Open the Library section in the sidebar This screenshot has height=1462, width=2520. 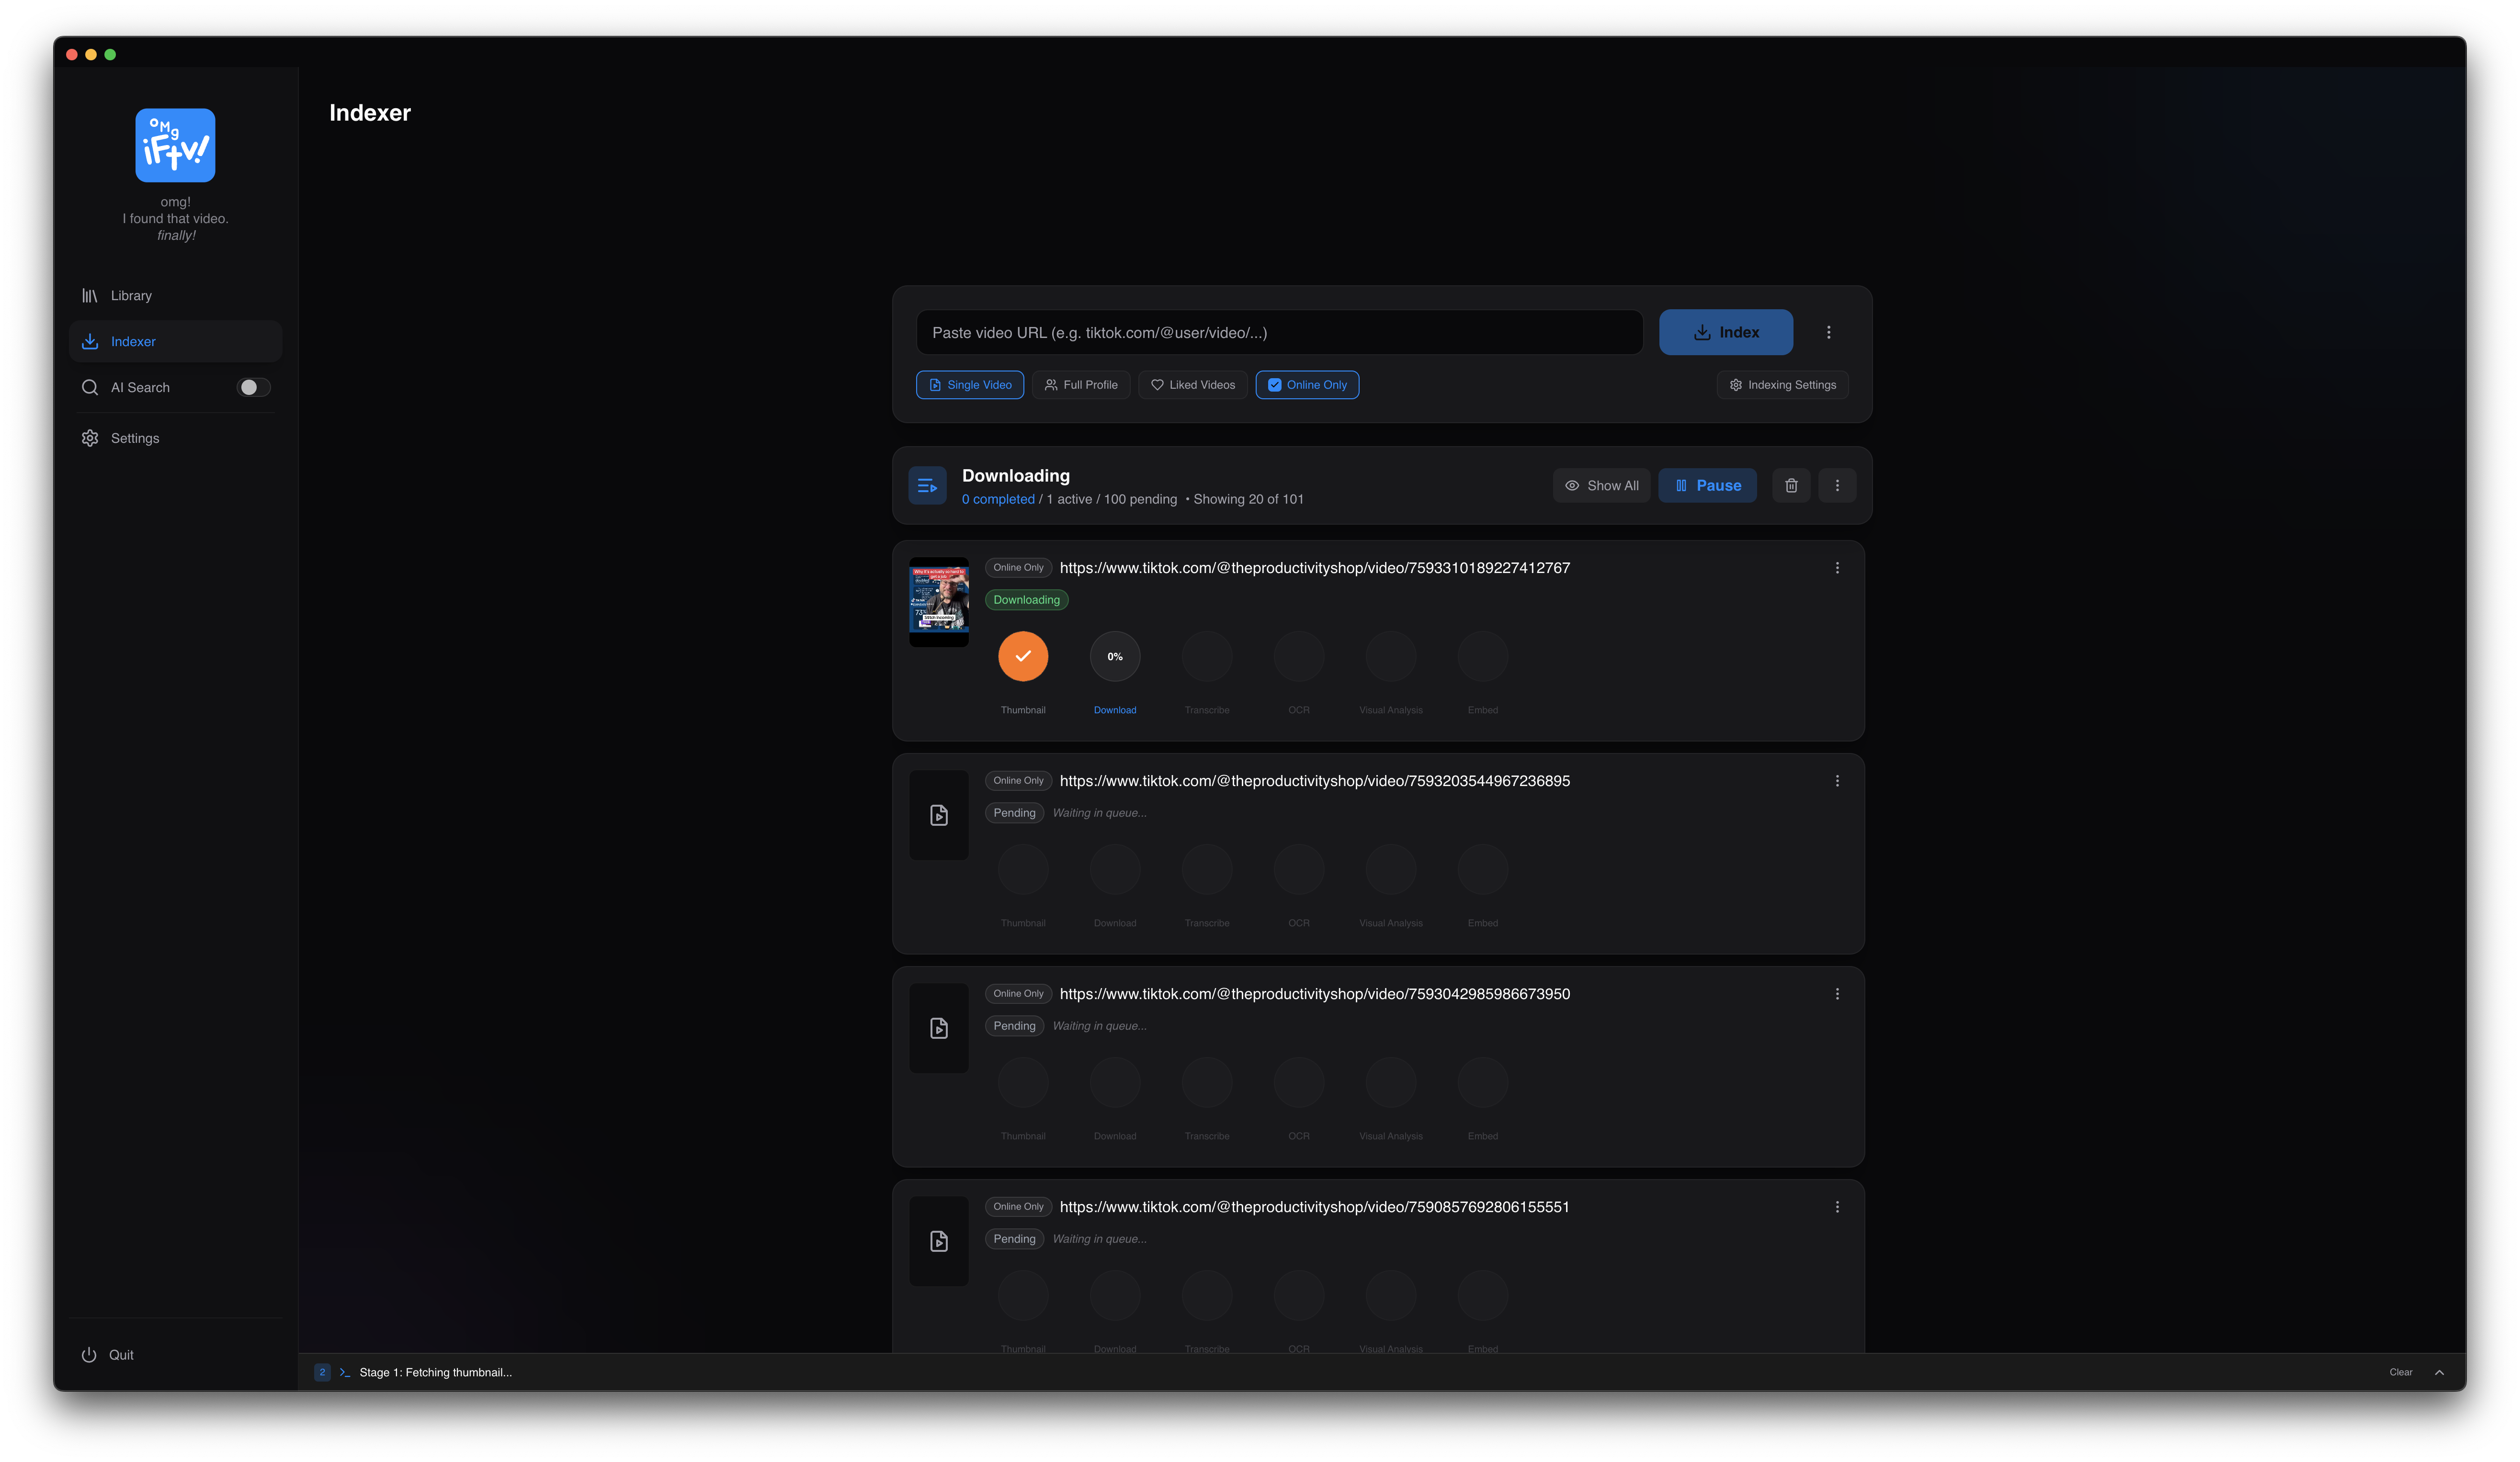pyautogui.click(x=131, y=296)
